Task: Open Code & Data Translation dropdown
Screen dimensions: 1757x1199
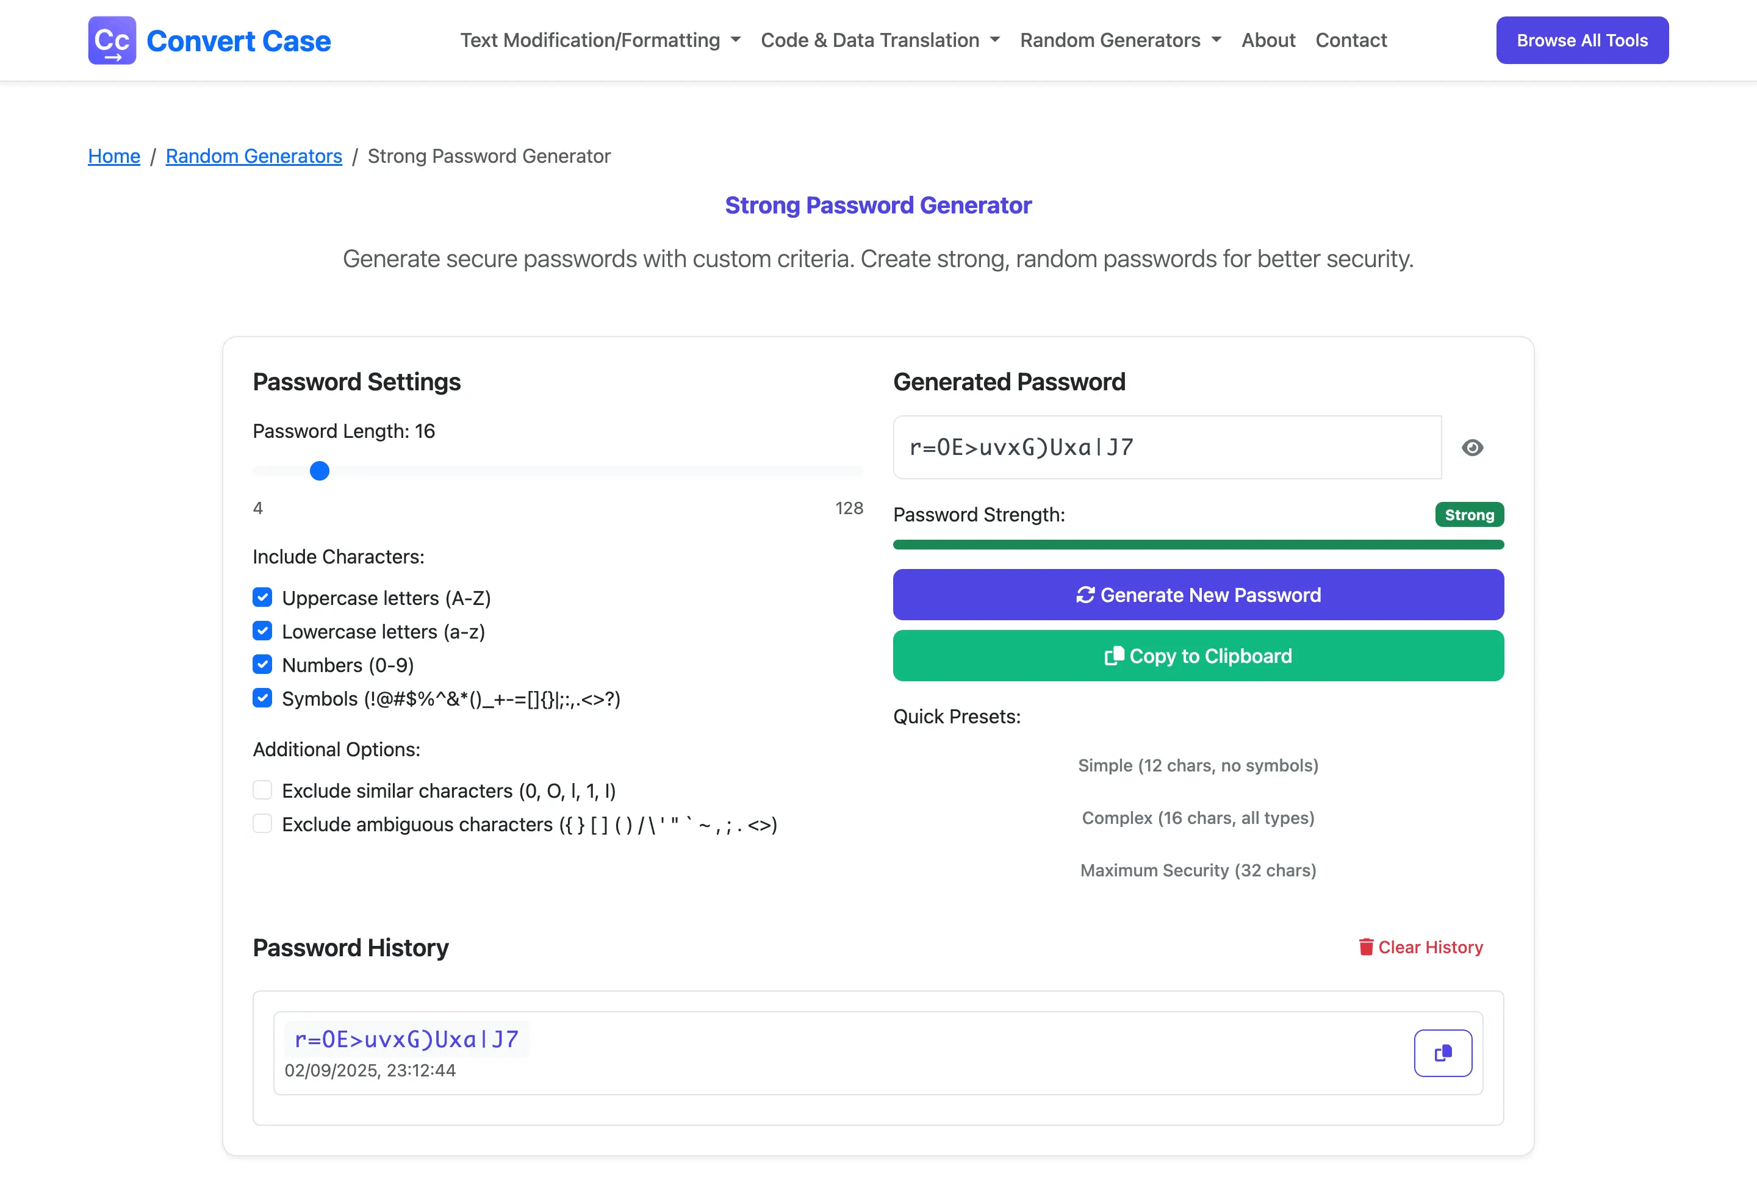Action: click(879, 41)
